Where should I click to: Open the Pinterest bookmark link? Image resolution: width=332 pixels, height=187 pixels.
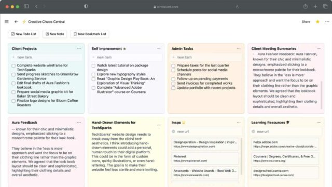coord(205,158)
